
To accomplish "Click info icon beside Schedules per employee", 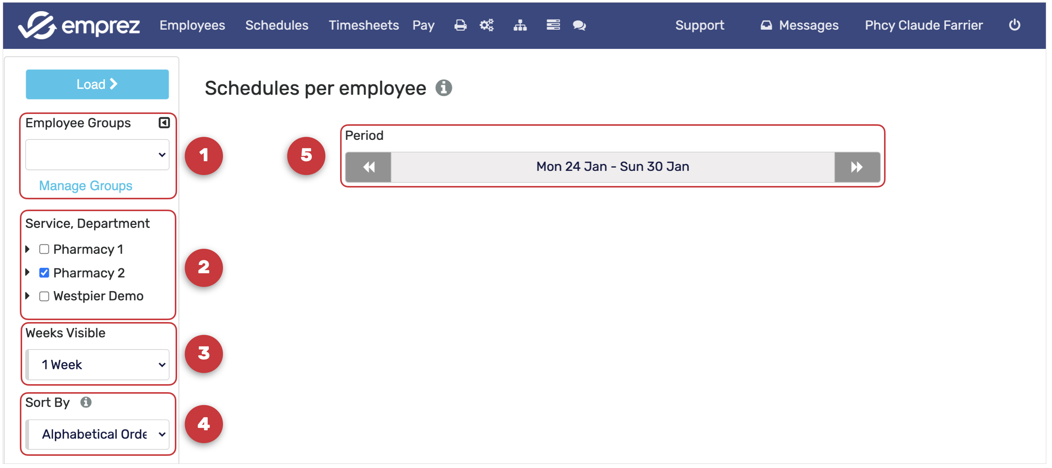I will click(x=444, y=88).
